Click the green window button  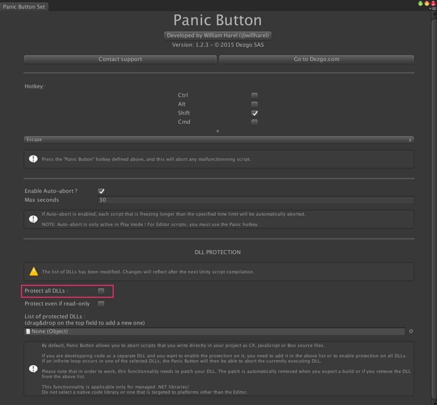click(x=420, y=3)
